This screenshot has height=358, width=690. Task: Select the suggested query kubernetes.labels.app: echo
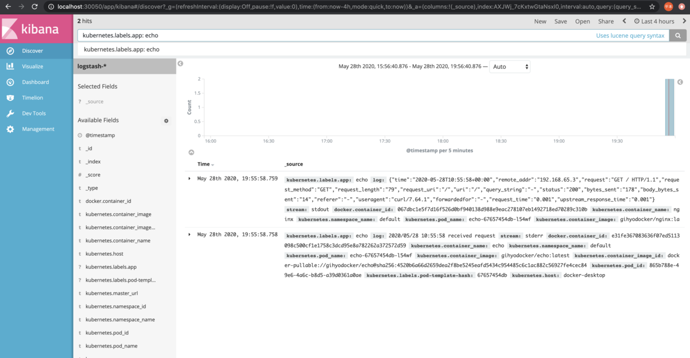(x=122, y=49)
